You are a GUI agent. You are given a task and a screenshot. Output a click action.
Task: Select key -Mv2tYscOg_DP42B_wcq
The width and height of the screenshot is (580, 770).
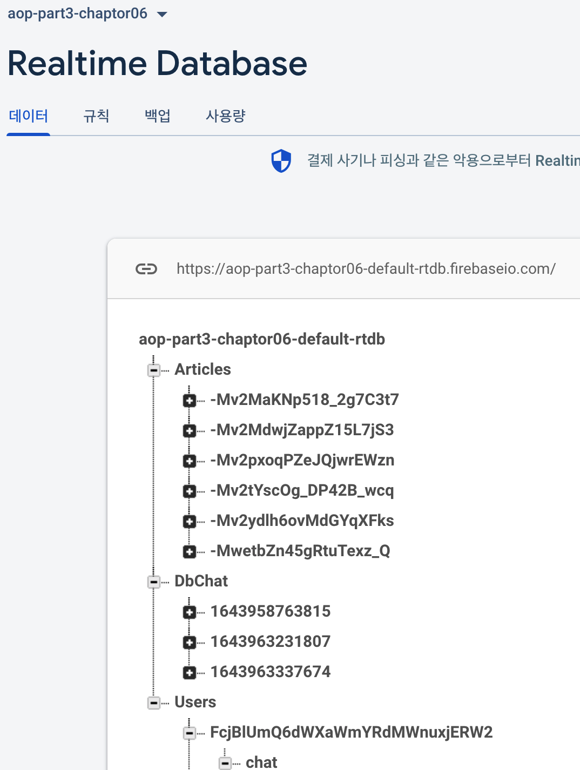tap(302, 490)
